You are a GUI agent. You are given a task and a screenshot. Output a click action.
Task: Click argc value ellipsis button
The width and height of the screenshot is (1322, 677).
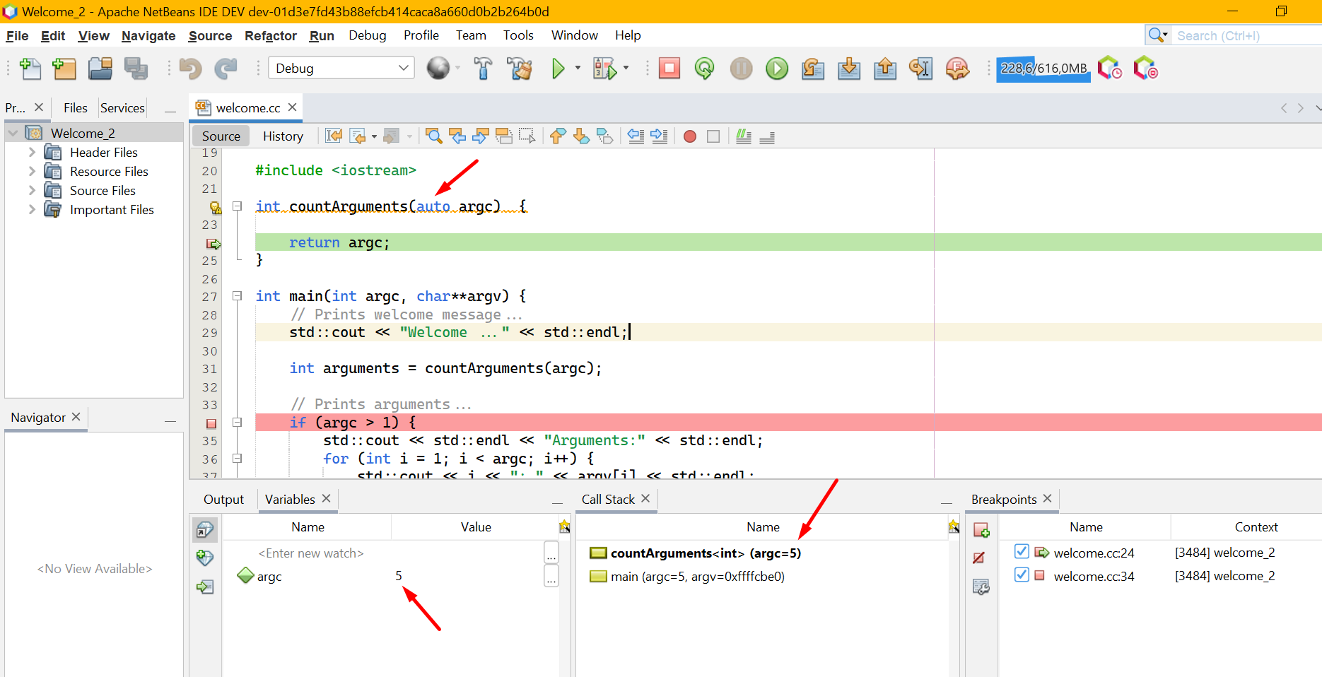(551, 576)
